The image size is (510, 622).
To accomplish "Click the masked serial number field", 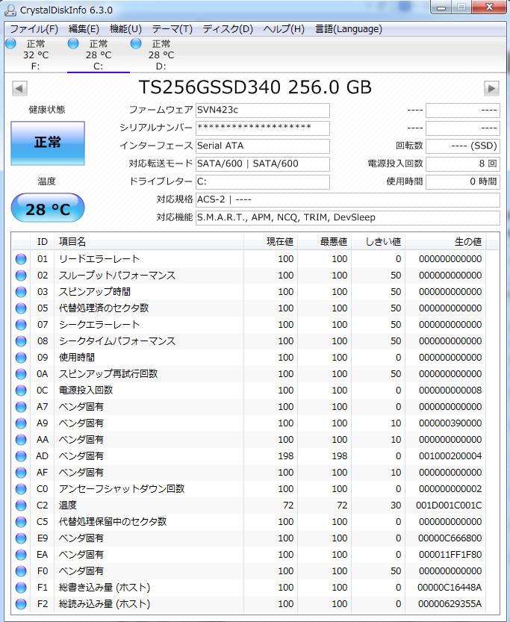I will [x=263, y=128].
